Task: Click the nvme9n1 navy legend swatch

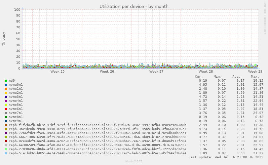Action: coord(6,121)
